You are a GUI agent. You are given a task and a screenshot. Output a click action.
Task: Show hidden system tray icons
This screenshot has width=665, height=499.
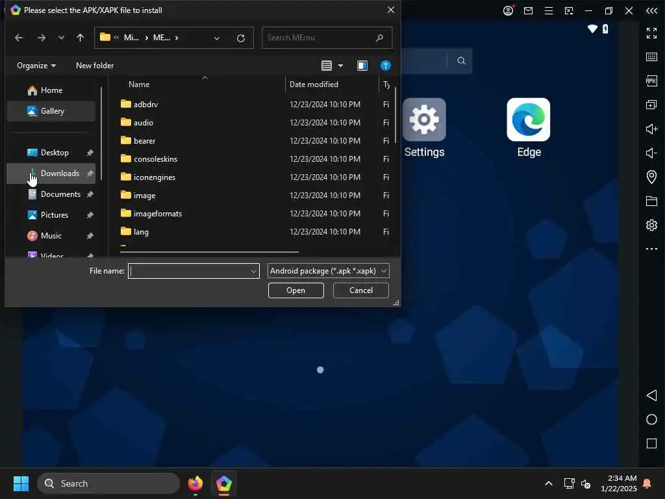548,483
